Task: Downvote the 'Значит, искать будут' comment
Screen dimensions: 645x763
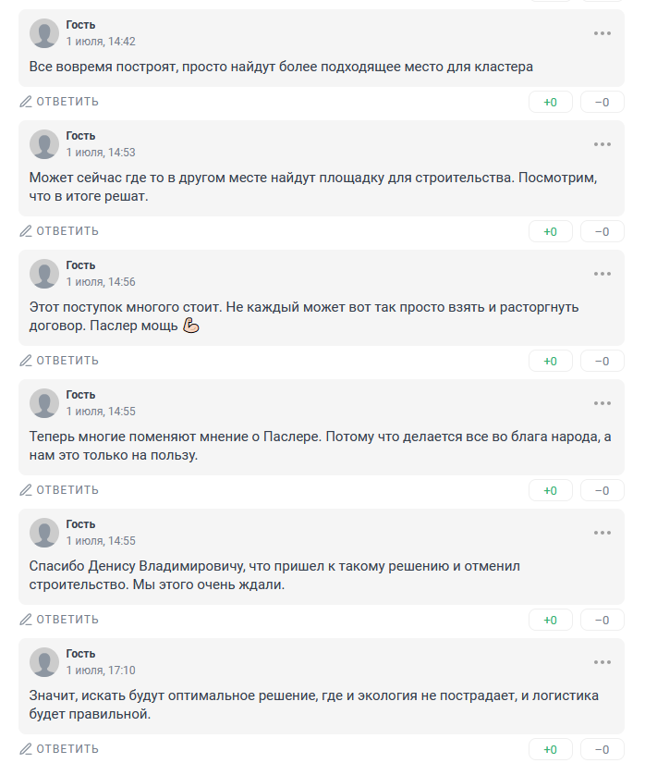Action: 602,749
